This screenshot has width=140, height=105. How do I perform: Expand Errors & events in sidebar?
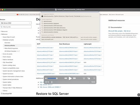(x=8, y=54)
